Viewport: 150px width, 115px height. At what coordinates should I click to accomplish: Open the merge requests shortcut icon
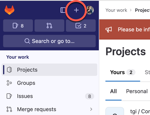49,25
